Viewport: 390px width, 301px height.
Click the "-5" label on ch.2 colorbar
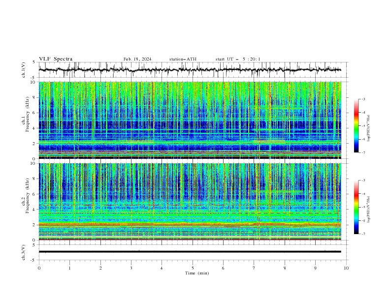[x=363, y=207]
